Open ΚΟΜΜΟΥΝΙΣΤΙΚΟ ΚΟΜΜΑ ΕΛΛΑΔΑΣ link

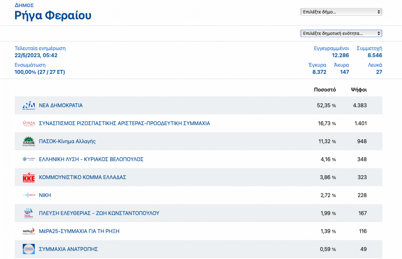tap(83, 177)
